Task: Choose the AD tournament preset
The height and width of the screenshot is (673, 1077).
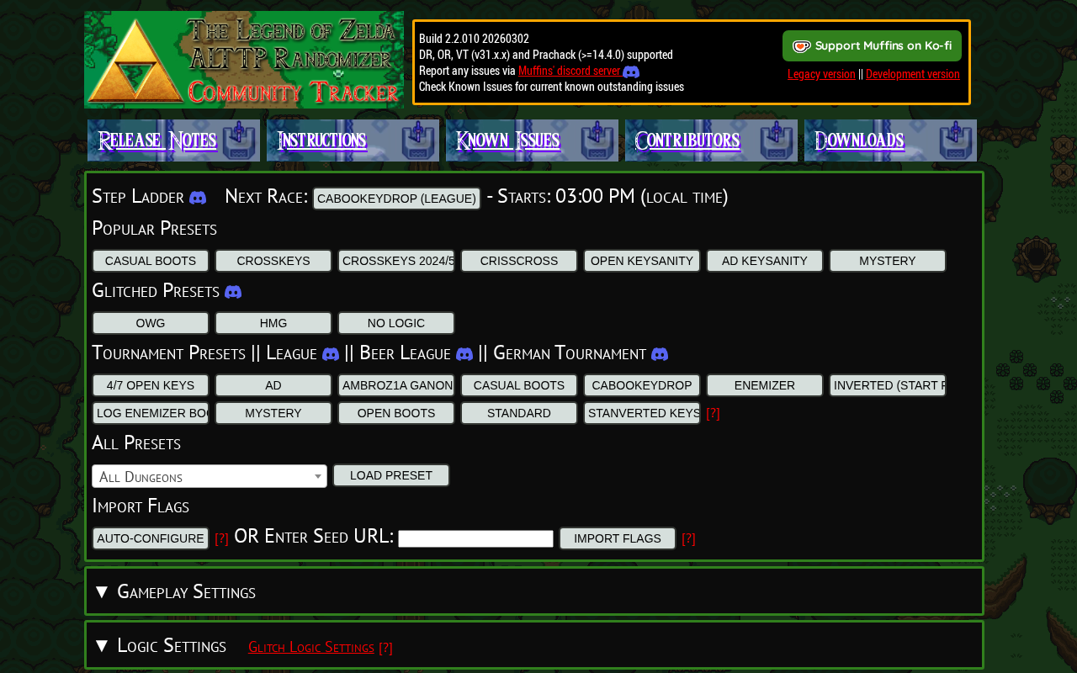Action: [x=273, y=385]
